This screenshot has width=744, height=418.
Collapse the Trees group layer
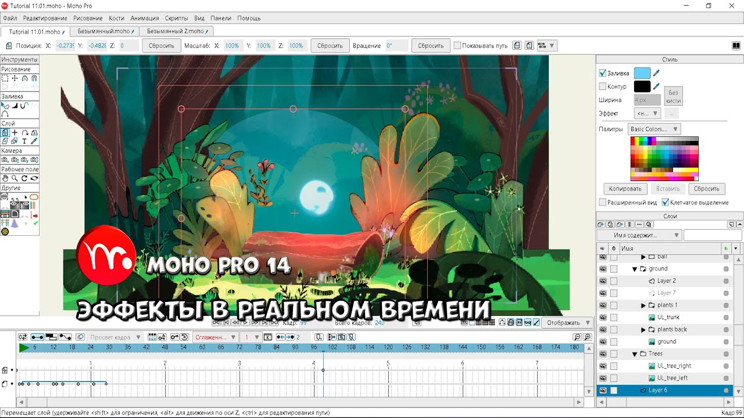click(x=635, y=354)
